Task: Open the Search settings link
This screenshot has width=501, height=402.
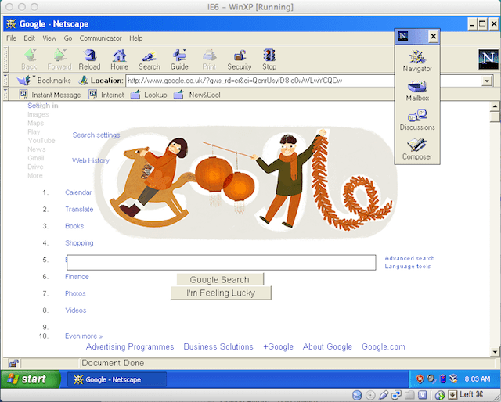Action: pyautogui.click(x=96, y=135)
